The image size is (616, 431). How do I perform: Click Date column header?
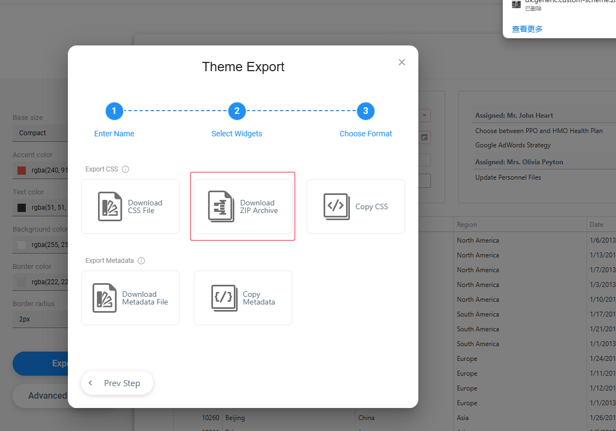click(x=596, y=225)
